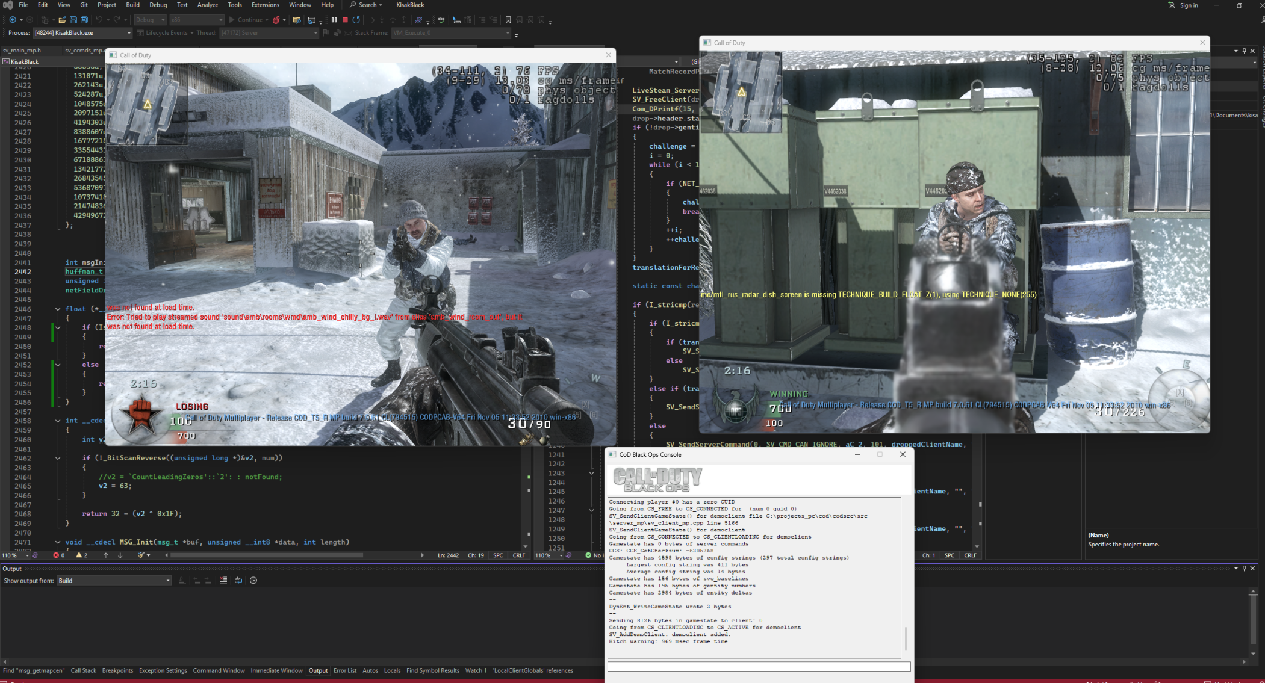Screen dimensions: 1265x683
Task: Open the Immediate Window tab
Action: [277, 670]
